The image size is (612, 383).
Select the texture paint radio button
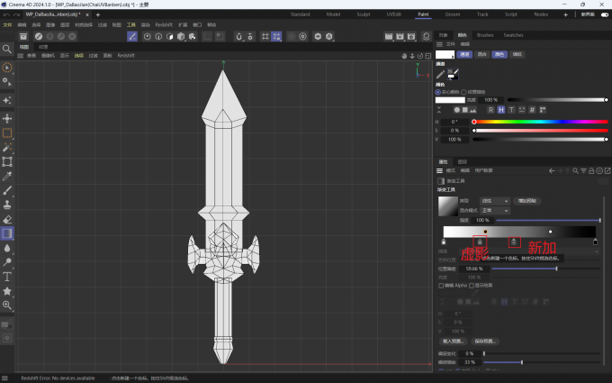click(463, 92)
